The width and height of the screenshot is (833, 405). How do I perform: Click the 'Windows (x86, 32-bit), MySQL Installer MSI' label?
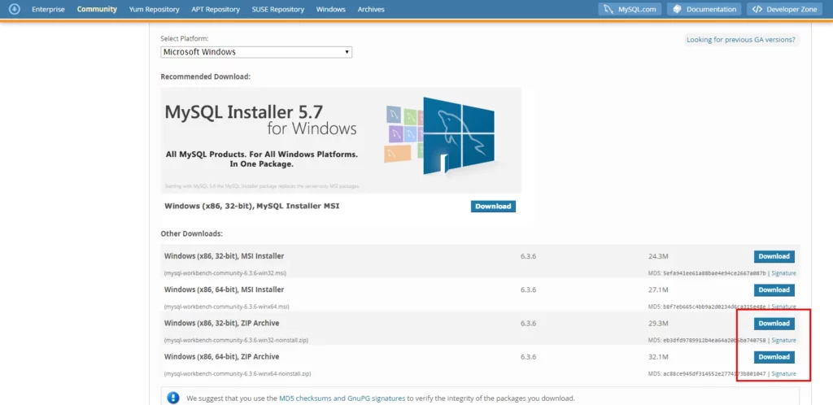point(252,206)
